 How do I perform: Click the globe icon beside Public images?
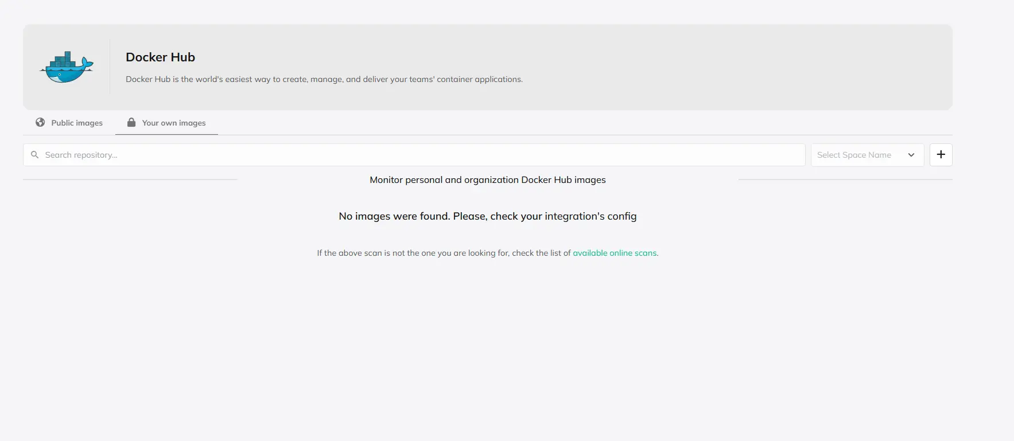pos(40,122)
